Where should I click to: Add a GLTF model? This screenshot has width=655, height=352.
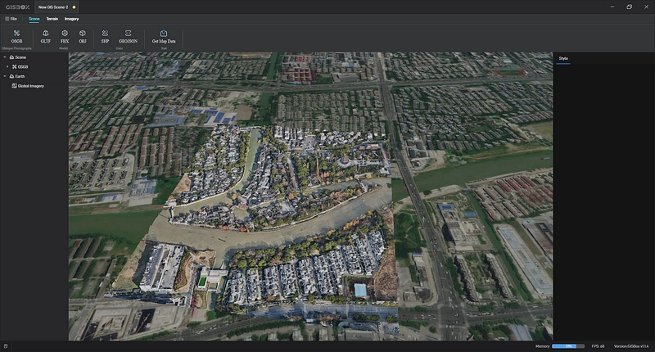(46, 37)
